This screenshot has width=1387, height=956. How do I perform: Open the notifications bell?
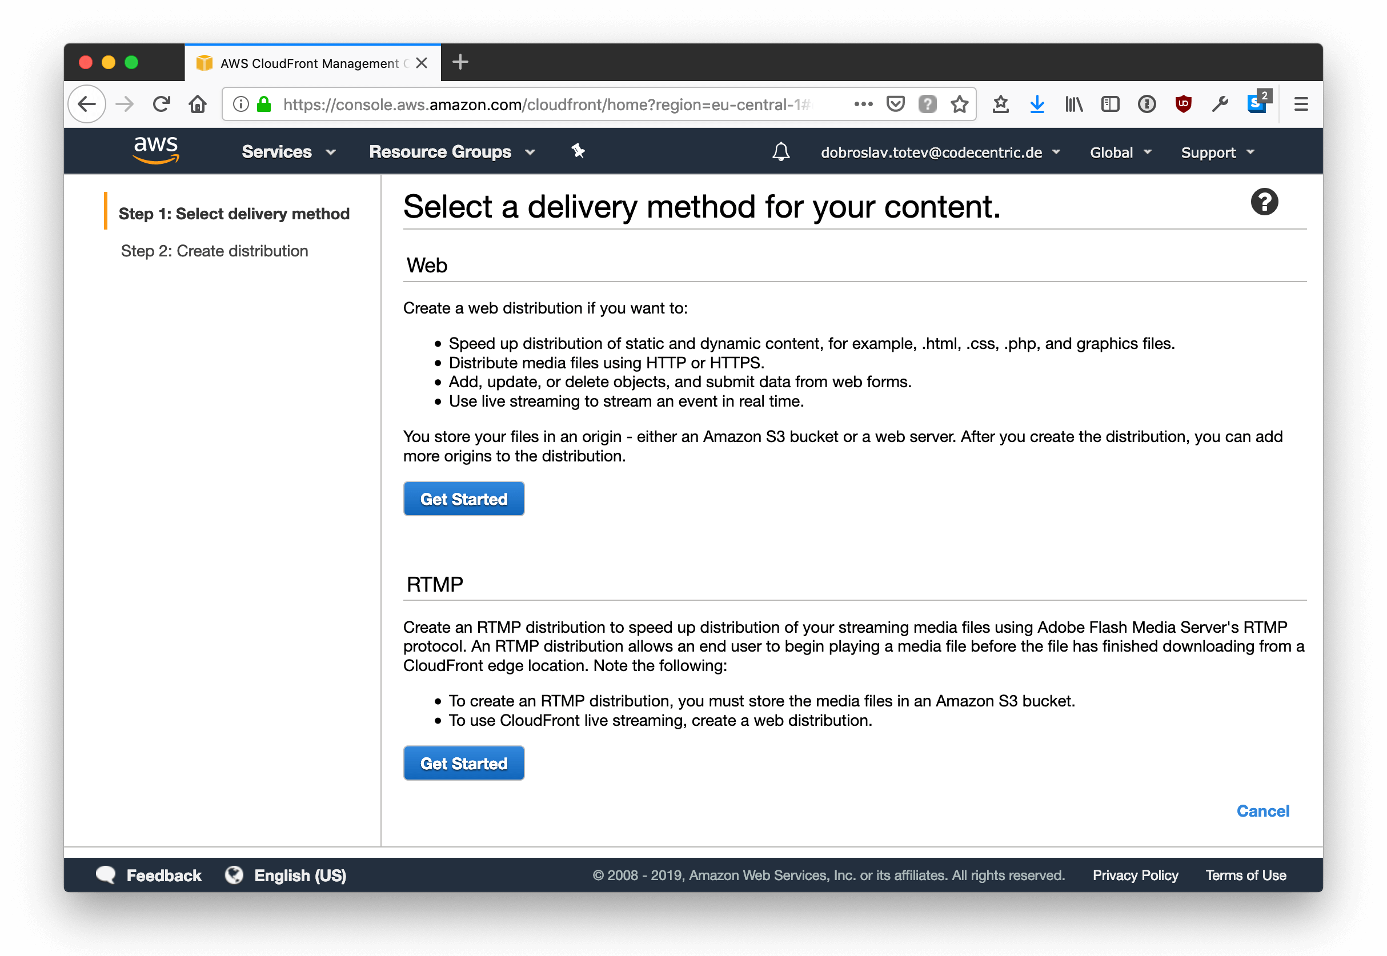point(781,151)
